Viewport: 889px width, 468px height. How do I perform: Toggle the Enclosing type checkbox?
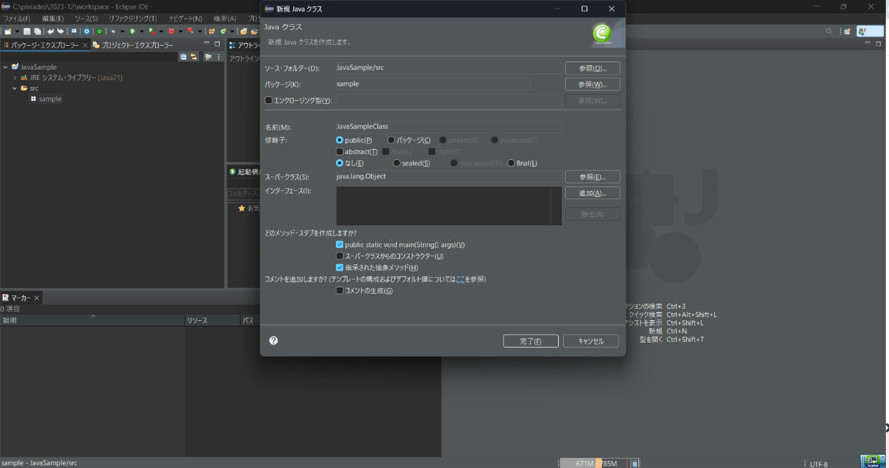[269, 100]
